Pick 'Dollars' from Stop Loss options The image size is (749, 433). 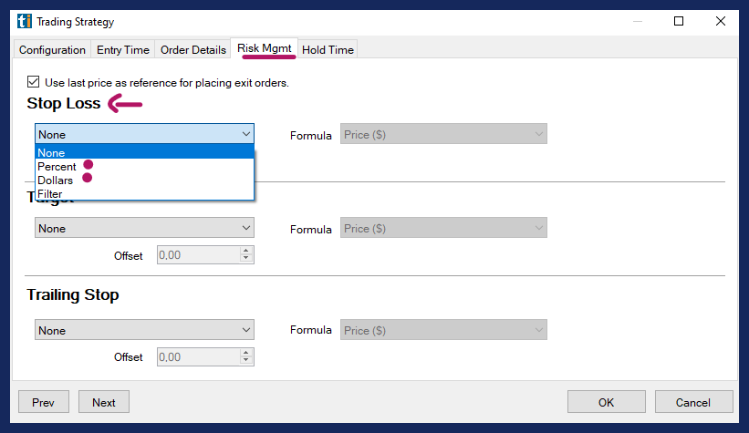(x=55, y=180)
